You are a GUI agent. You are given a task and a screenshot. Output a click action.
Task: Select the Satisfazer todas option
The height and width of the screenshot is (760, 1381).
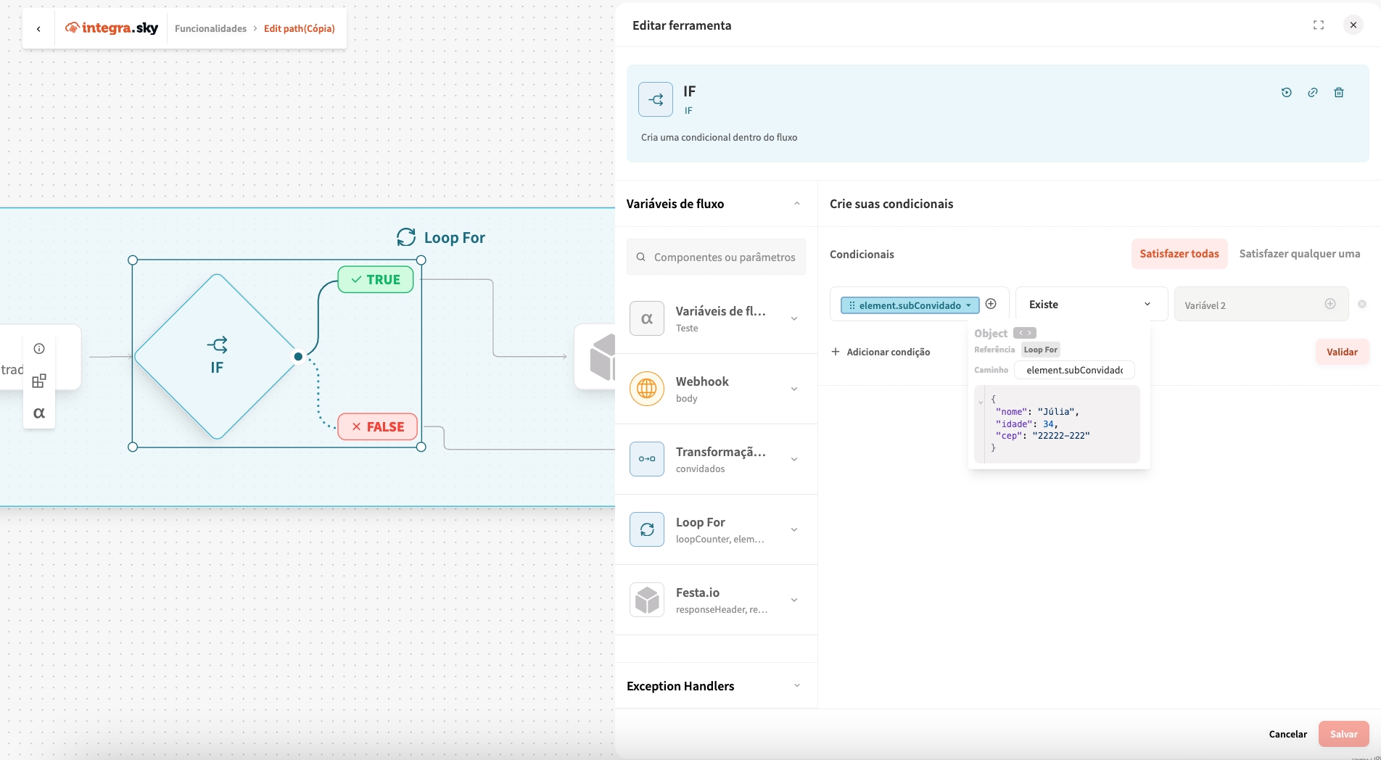[x=1179, y=254]
